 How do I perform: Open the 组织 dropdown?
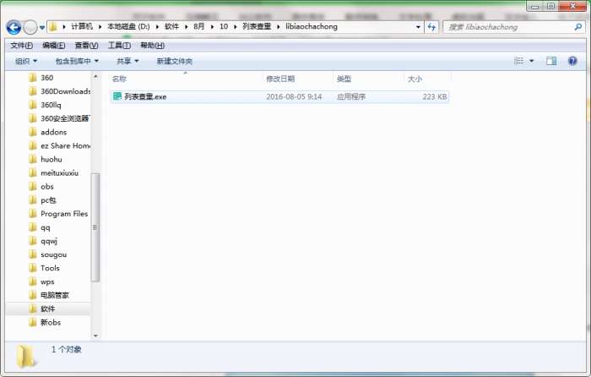[25, 61]
